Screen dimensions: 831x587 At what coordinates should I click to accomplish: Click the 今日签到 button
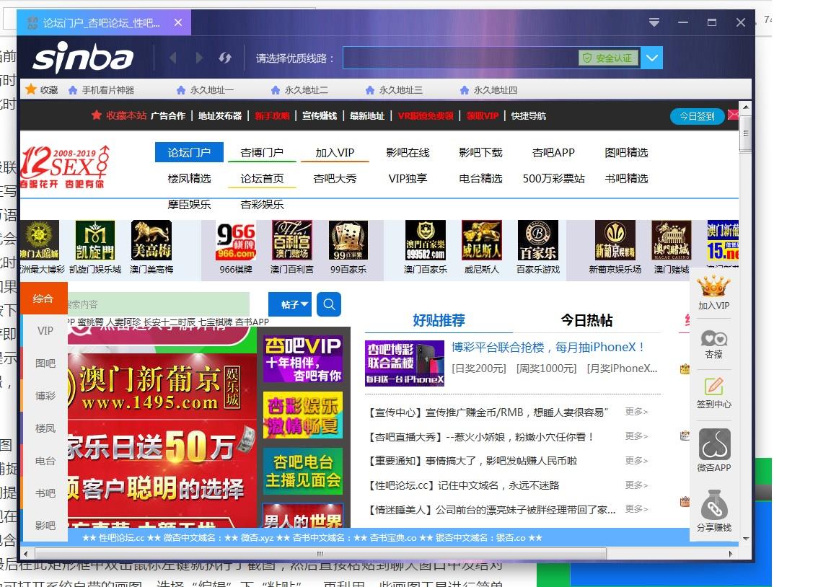point(697,116)
